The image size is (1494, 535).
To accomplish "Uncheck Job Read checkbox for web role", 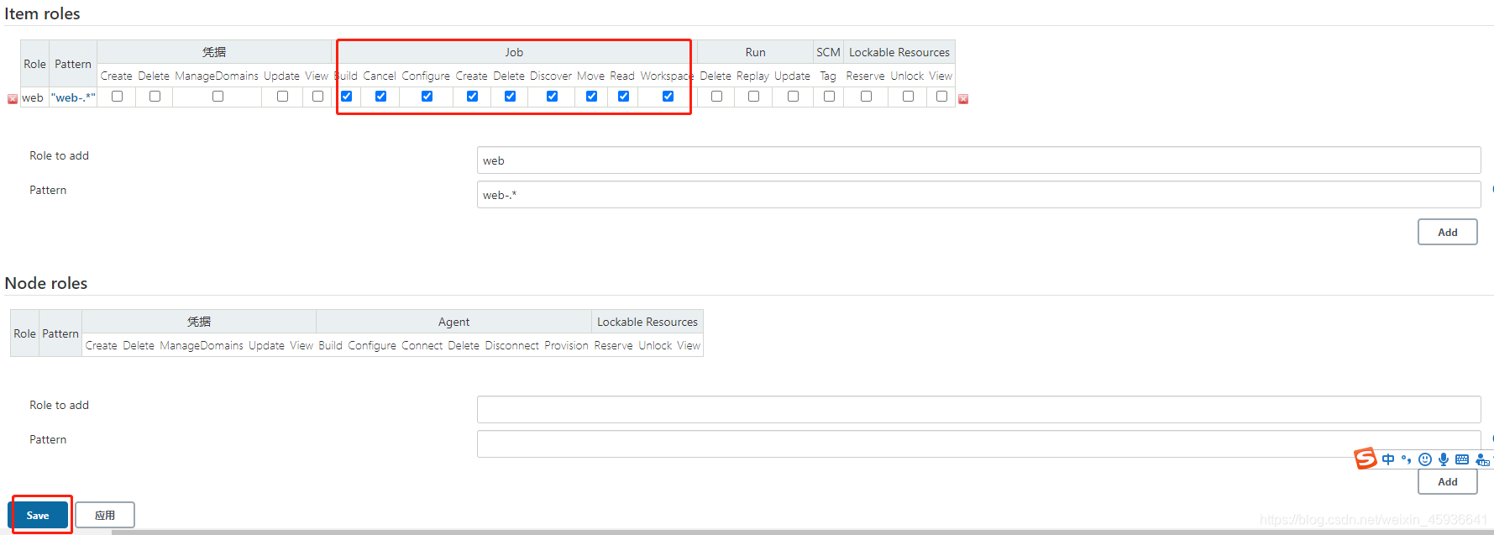I will coord(624,97).
